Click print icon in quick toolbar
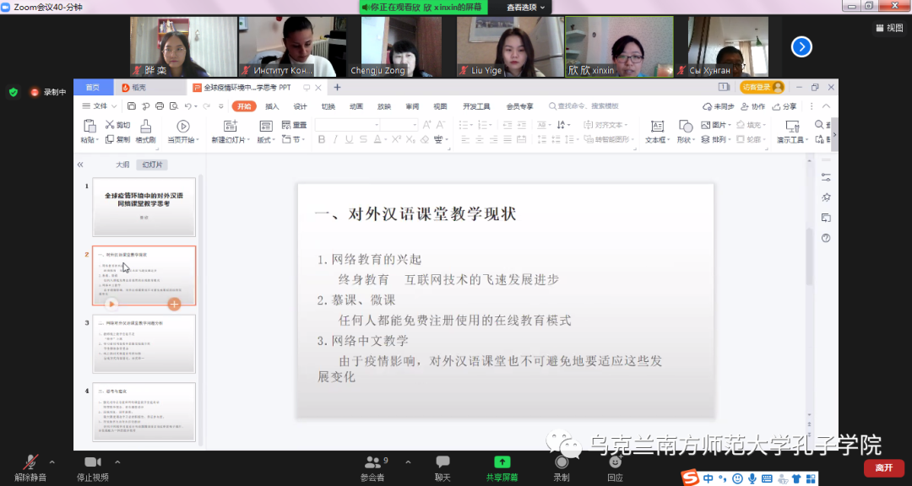The width and height of the screenshot is (912, 486). coord(160,106)
